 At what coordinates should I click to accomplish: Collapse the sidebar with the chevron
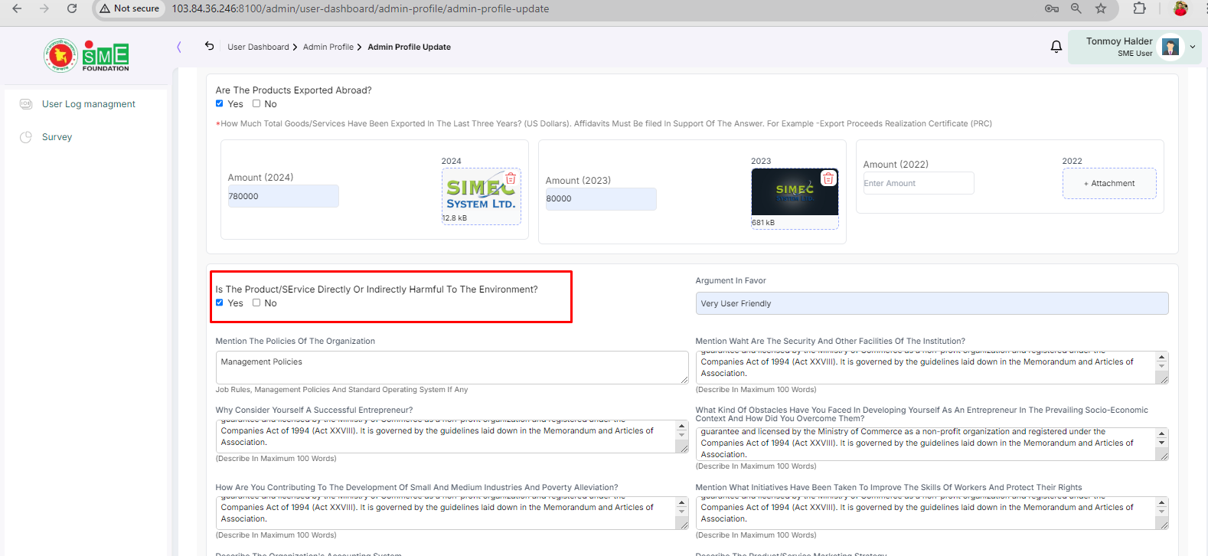click(x=179, y=47)
